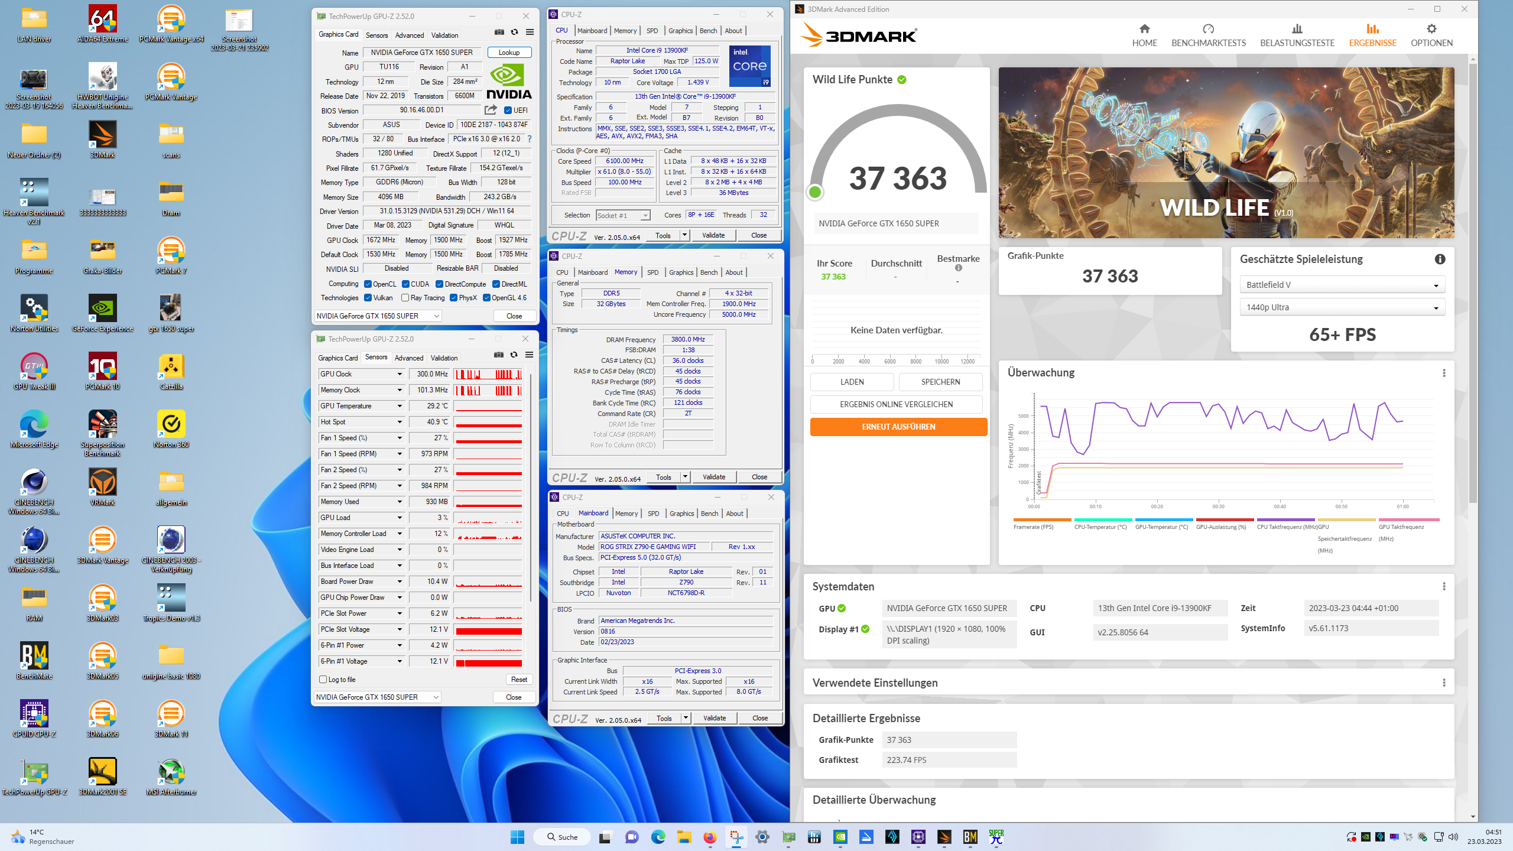This screenshot has width=1513, height=851.
Task: Open GPU selector dropdown in upper GPU-Z window
Action: [x=378, y=316]
